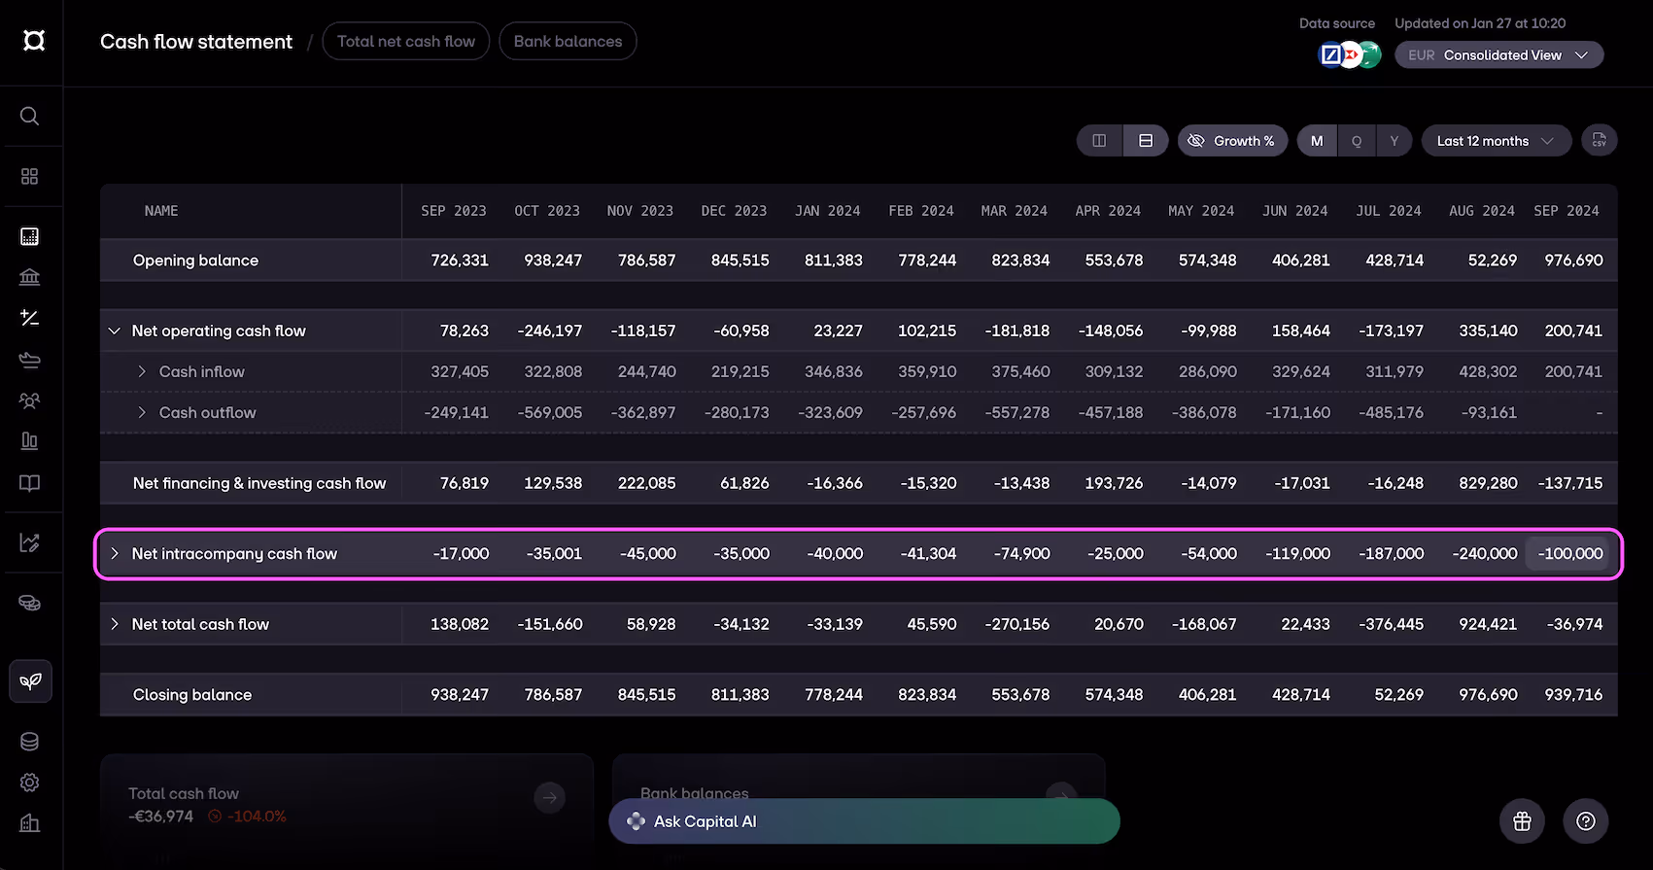1653x870 pixels.
Task: Click Cash inflow value 428,302
Action: coord(1488,371)
